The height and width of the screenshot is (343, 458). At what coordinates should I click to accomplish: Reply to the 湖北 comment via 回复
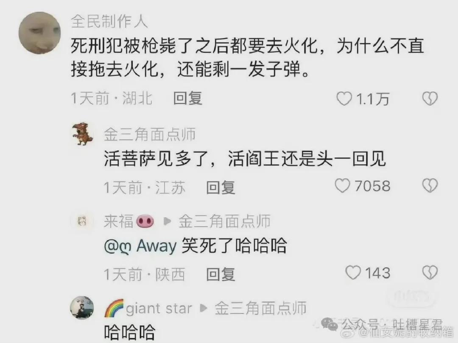tap(187, 98)
